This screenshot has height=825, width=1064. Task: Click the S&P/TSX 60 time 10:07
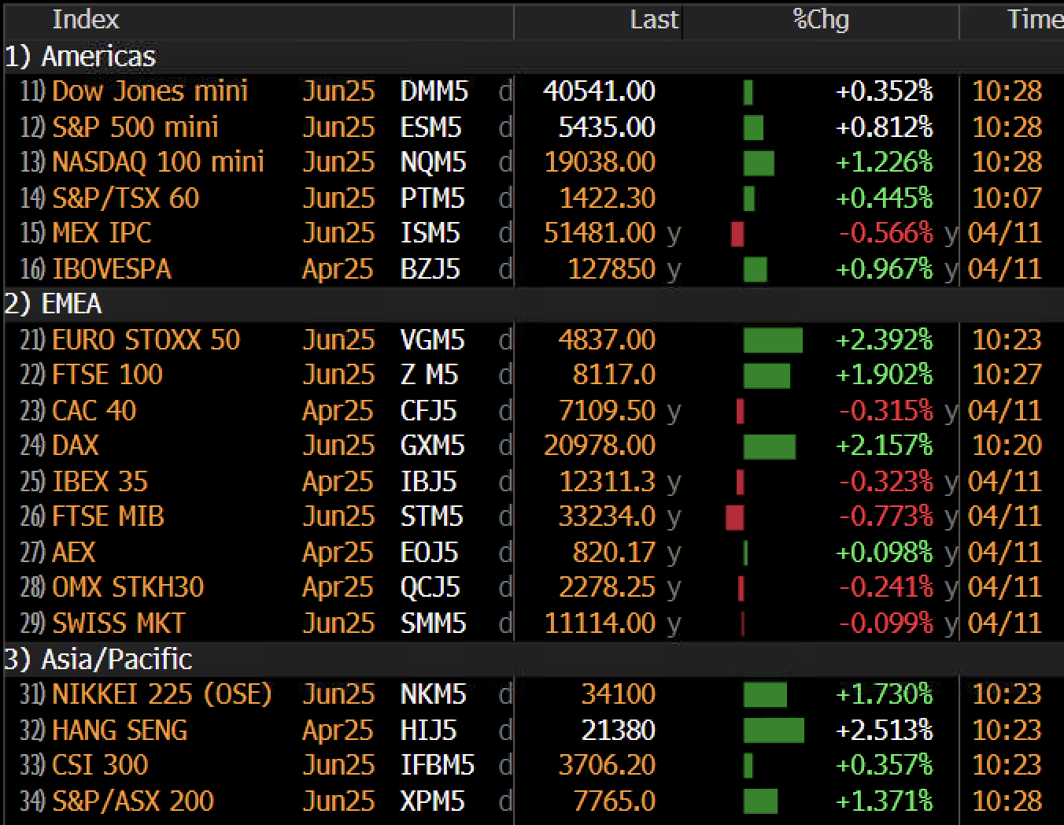(x=1007, y=198)
